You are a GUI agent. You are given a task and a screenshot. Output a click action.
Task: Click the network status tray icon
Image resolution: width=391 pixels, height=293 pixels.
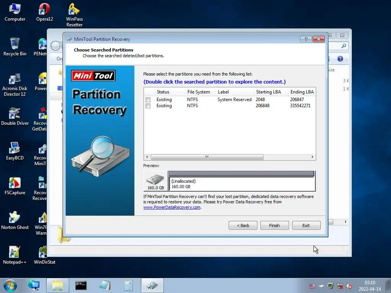click(339, 286)
